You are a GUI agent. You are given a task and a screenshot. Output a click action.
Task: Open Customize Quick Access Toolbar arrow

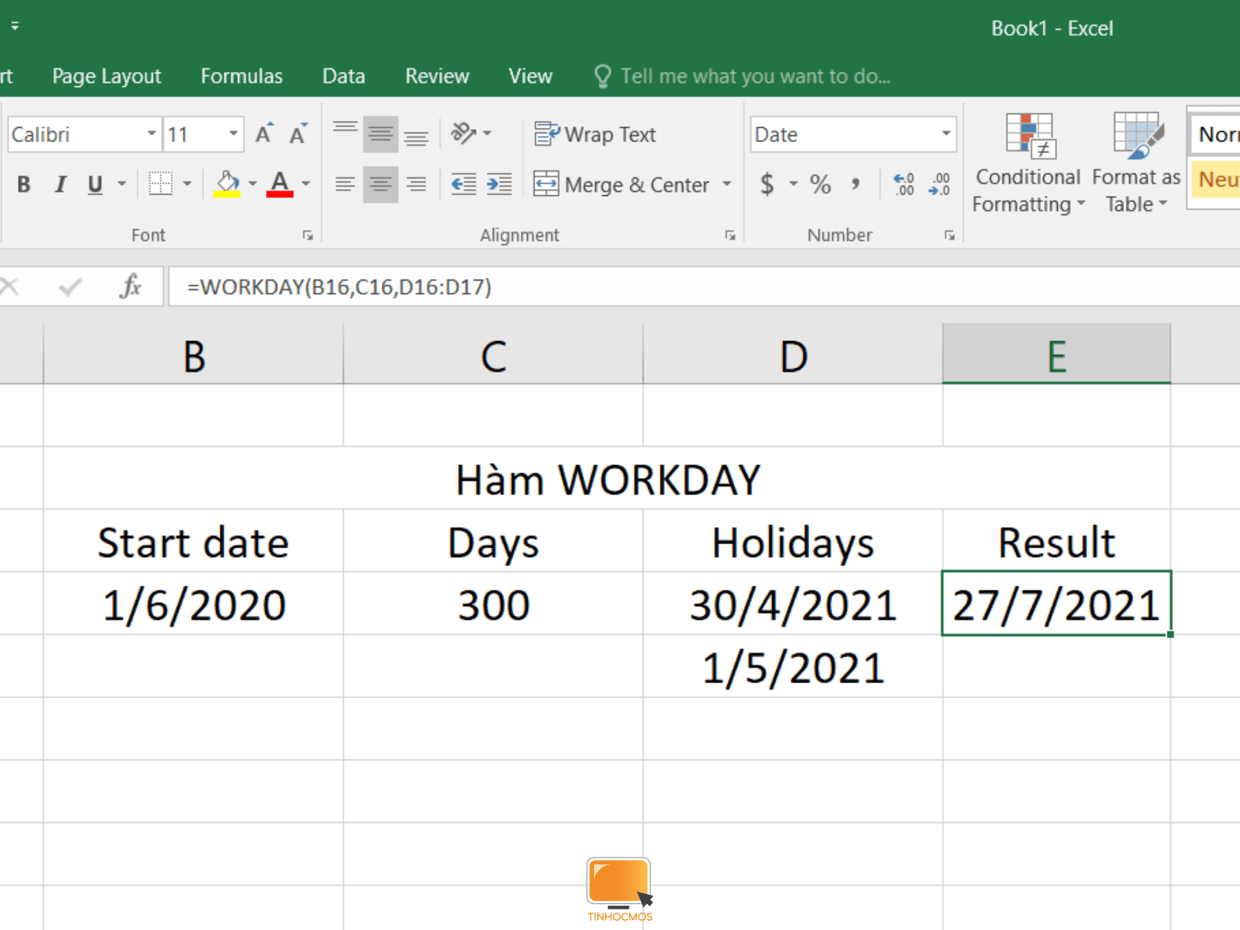coord(15,26)
